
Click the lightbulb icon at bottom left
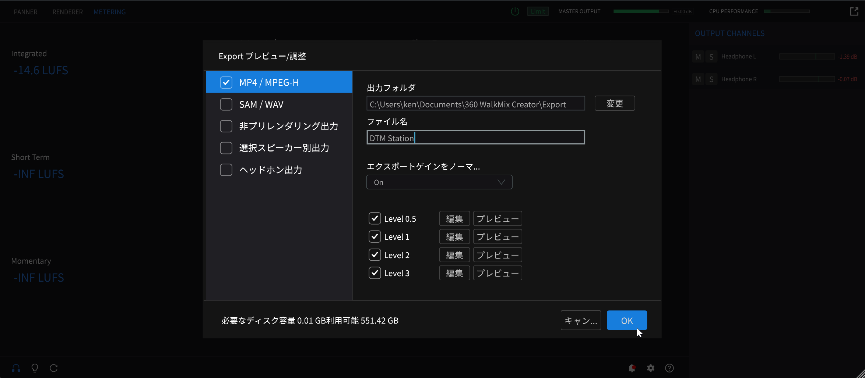pos(35,368)
